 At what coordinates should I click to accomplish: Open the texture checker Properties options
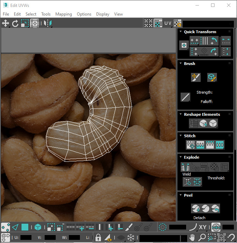pos(177,23)
